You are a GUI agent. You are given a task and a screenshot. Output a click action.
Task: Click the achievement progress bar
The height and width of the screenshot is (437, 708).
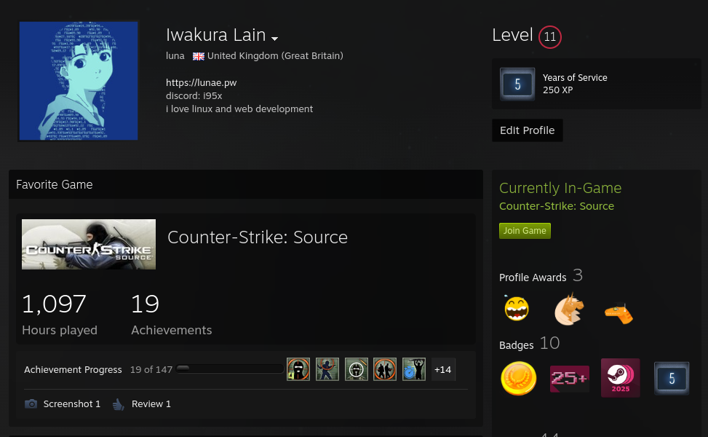tap(229, 369)
